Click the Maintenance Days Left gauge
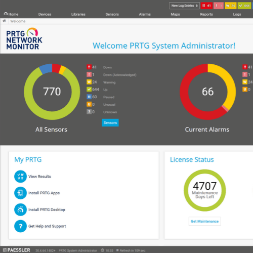Viewport: 253px width, 253px height. pyautogui.click(x=205, y=190)
